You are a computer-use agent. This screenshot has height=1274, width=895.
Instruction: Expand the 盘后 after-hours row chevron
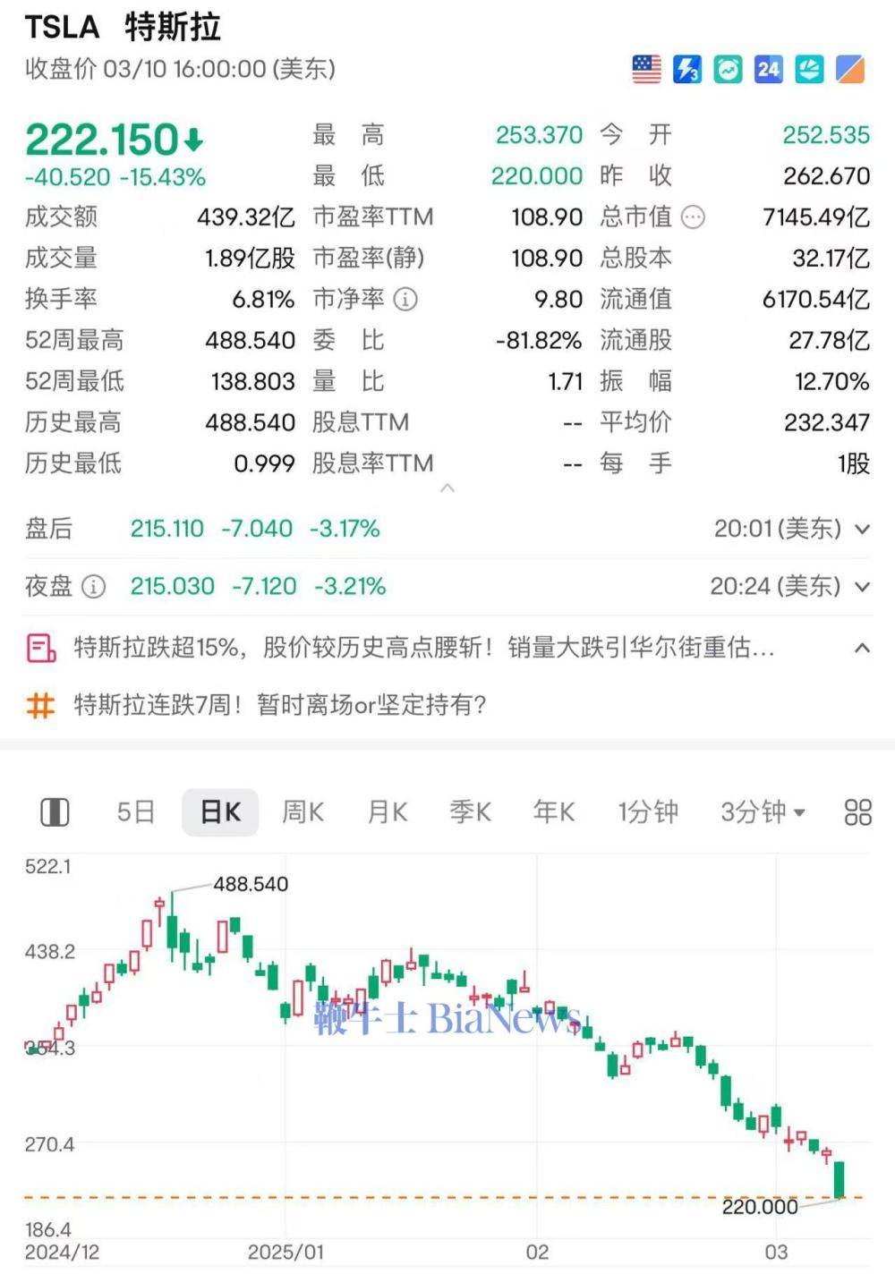coord(862,530)
